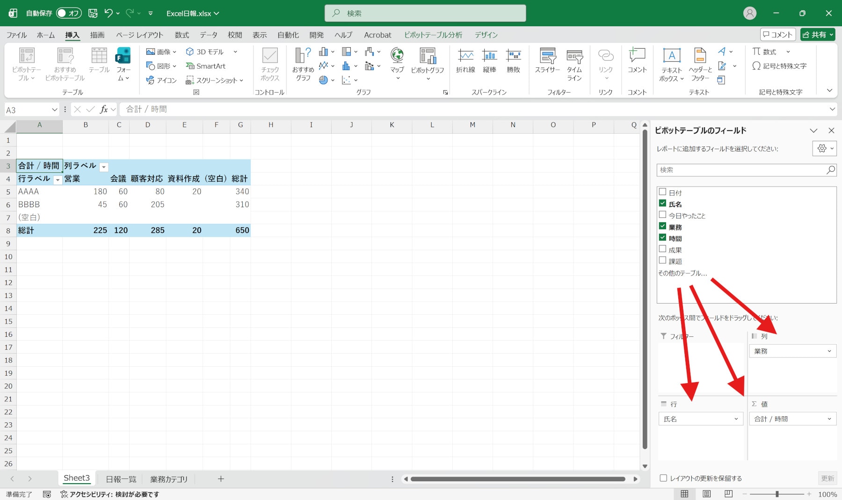Image resolution: width=842 pixels, height=500 pixels.
Task: Check the 日付 field checkbox
Action: tap(662, 192)
